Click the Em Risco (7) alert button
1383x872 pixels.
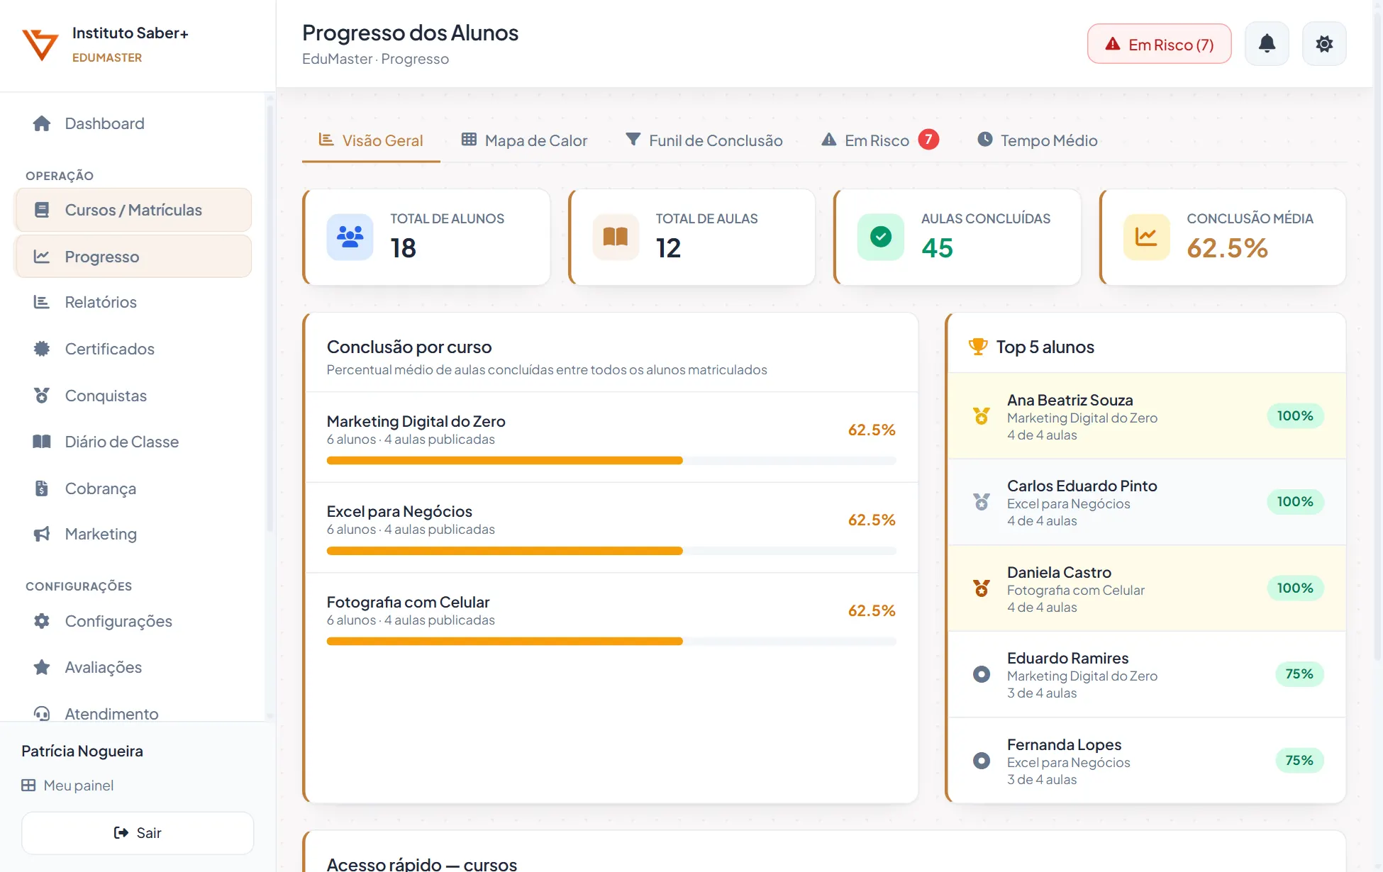coord(1159,44)
